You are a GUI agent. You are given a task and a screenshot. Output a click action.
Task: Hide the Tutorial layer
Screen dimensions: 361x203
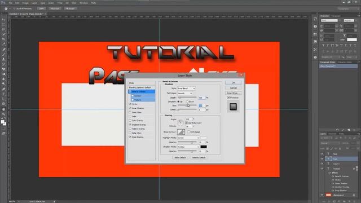click(322, 169)
